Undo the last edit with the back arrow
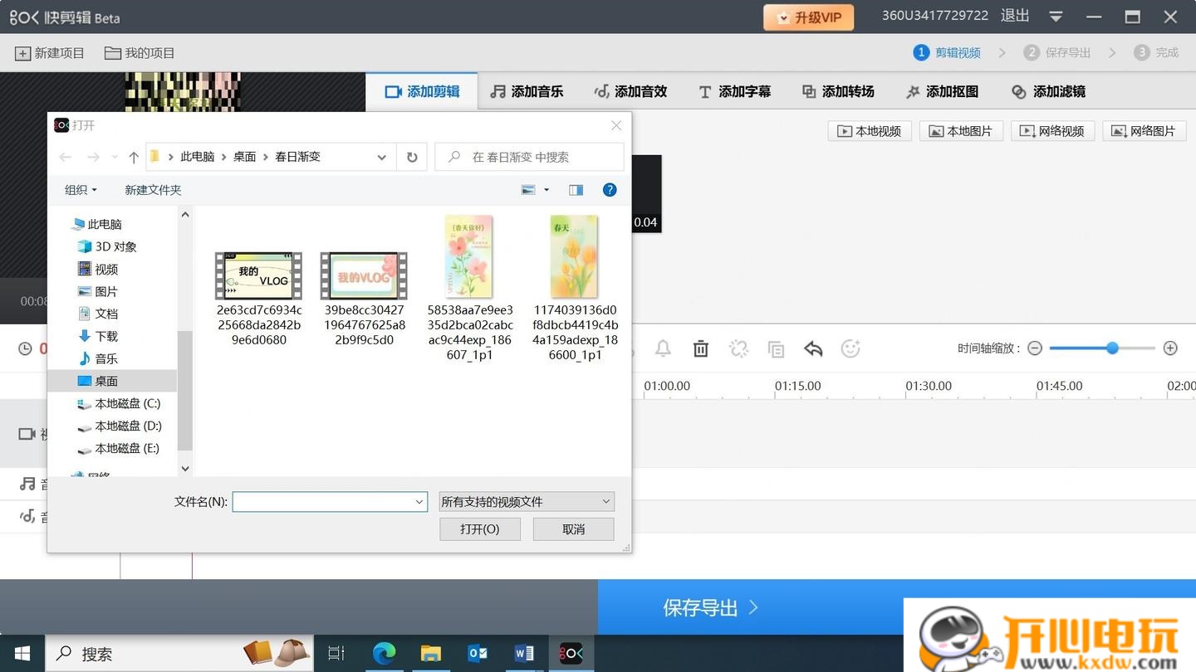This screenshot has height=672, width=1196. [x=812, y=348]
